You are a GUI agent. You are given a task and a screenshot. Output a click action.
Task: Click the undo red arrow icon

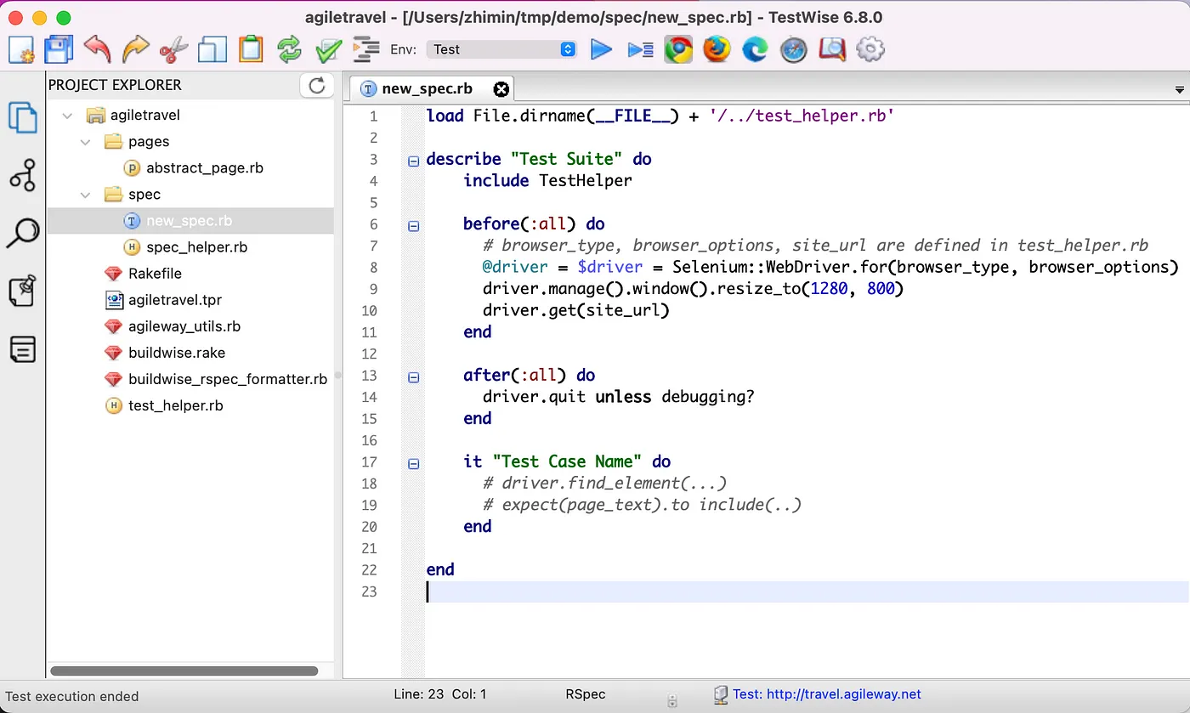click(97, 49)
